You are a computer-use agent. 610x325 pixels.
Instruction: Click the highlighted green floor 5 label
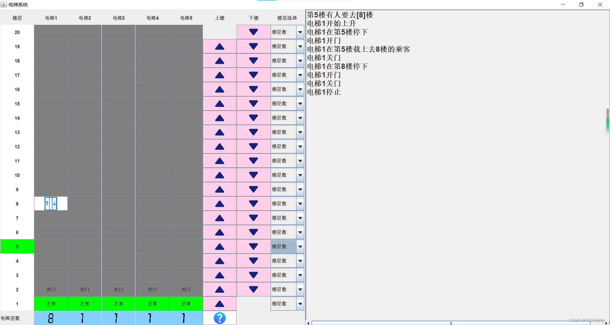(x=17, y=247)
